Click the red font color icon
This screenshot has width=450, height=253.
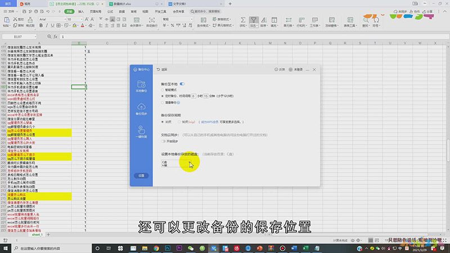[x=82, y=25]
